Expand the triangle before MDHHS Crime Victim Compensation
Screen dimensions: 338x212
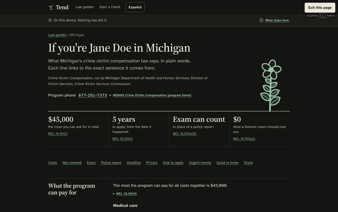coord(110,95)
